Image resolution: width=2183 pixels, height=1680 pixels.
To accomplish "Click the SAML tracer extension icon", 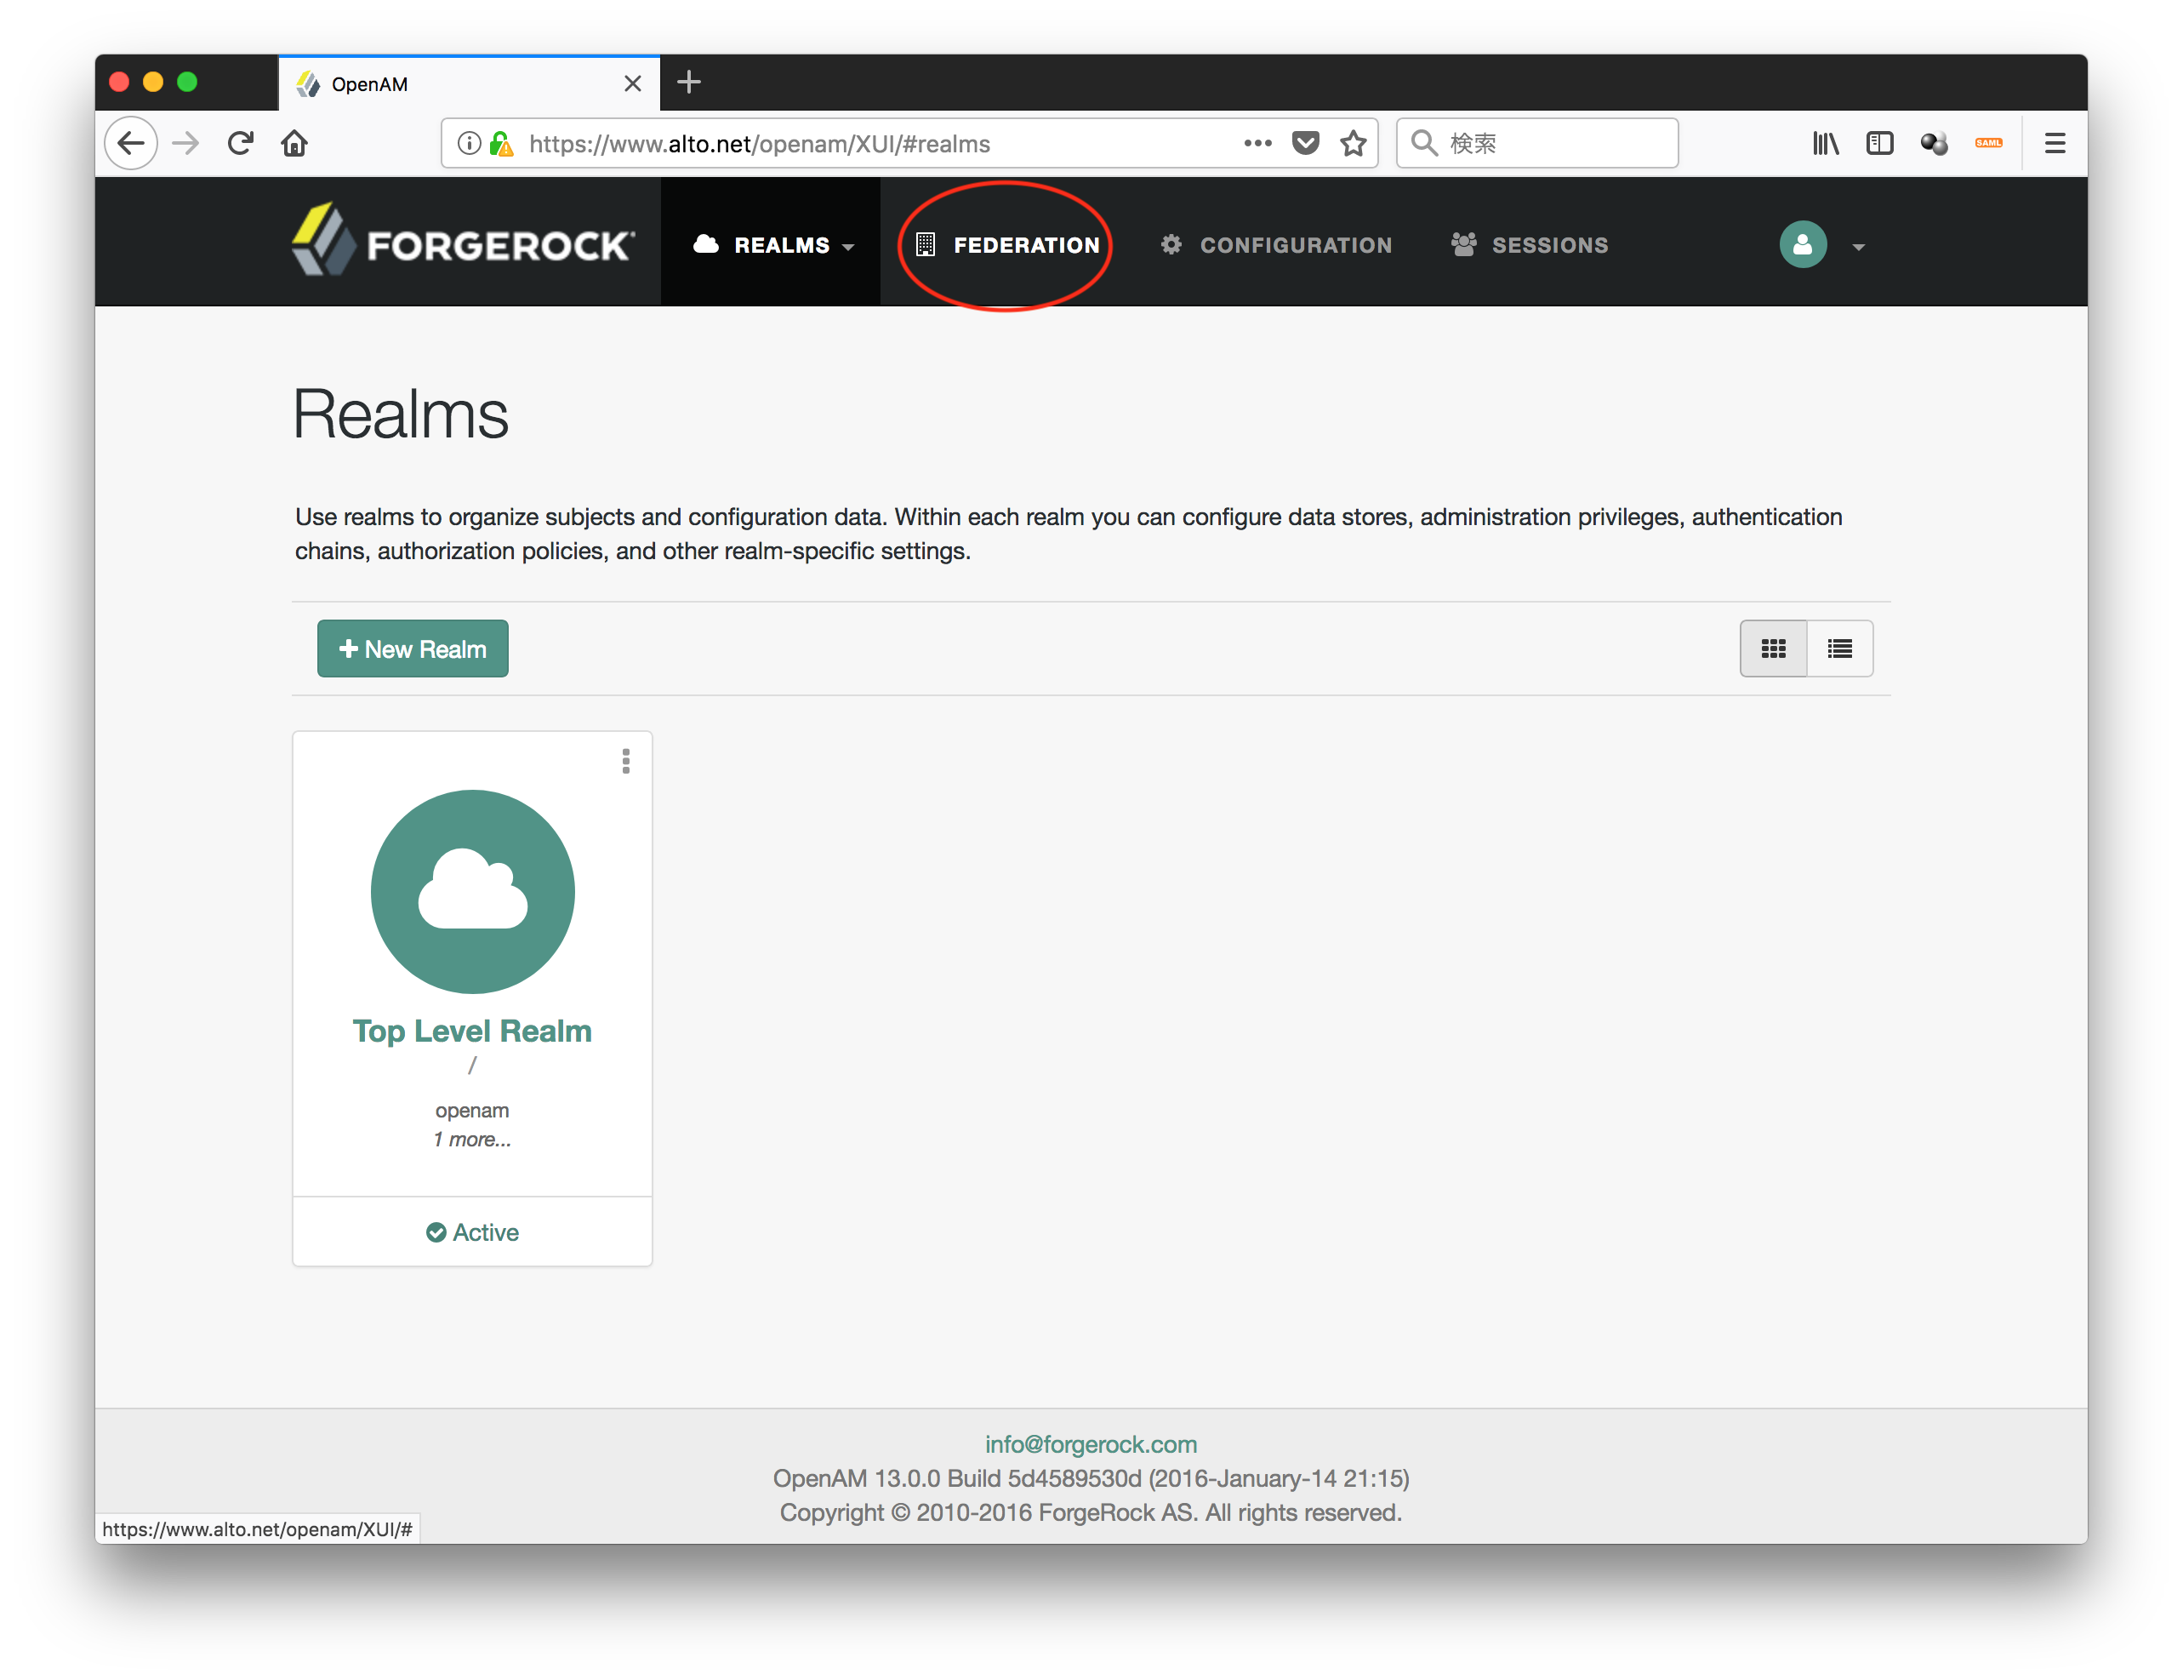I will (1988, 143).
